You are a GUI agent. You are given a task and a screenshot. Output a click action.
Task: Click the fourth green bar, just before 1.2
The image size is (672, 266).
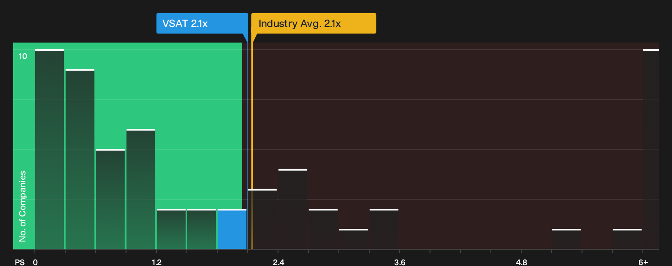coord(141,189)
